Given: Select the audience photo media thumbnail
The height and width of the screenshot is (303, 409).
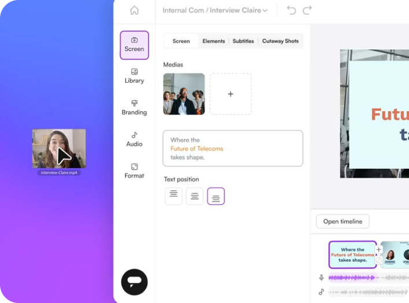Looking at the screenshot, I should tap(184, 94).
